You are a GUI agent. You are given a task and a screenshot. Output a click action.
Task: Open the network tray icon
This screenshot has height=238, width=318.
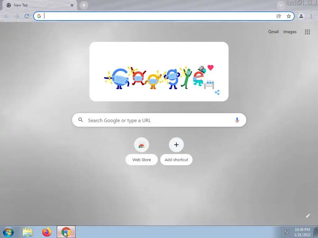pyautogui.click(x=287, y=232)
